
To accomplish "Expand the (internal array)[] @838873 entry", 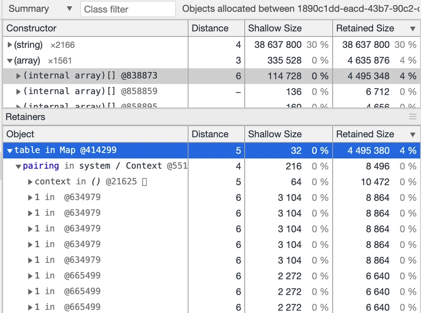I will (x=19, y=76).
